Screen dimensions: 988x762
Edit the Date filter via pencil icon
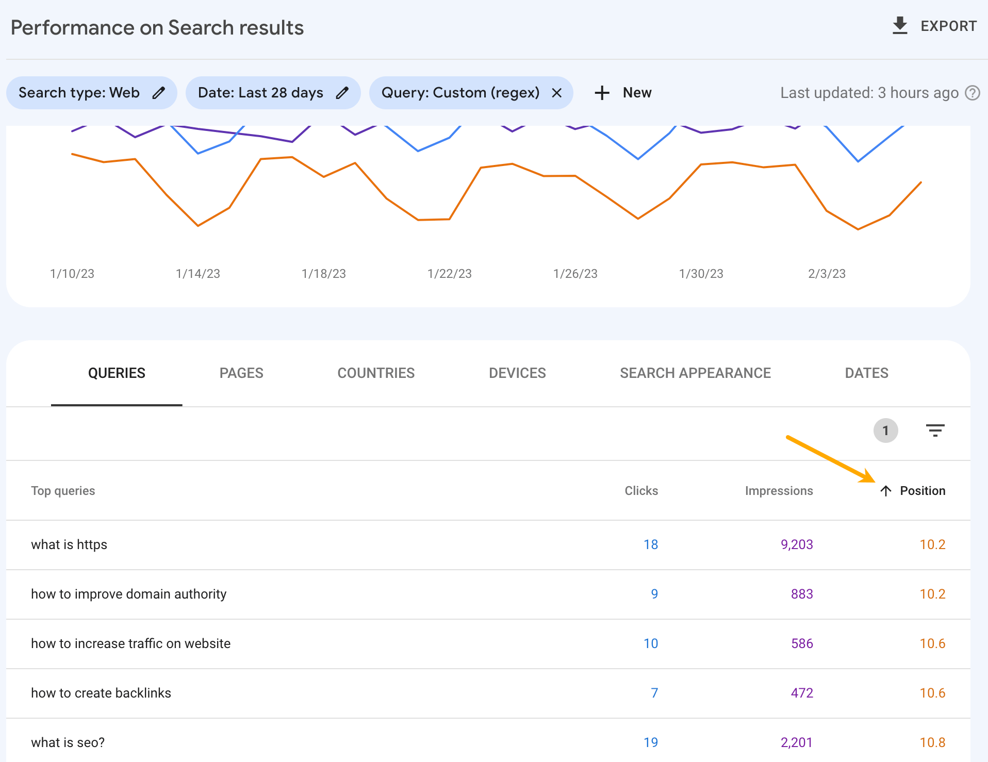pos(342,93)
